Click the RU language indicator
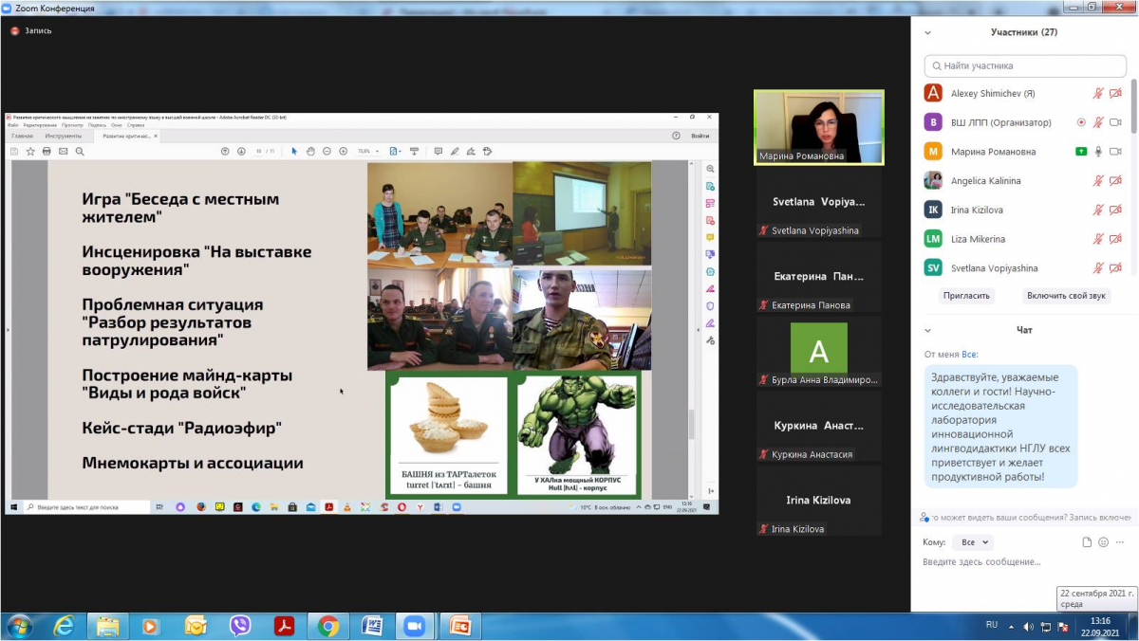Image resolution: width=1139 pixels, height=641 pixels. (992, 625)
